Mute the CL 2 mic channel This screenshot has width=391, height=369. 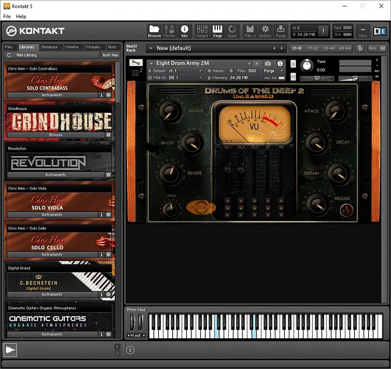point(241,208)
